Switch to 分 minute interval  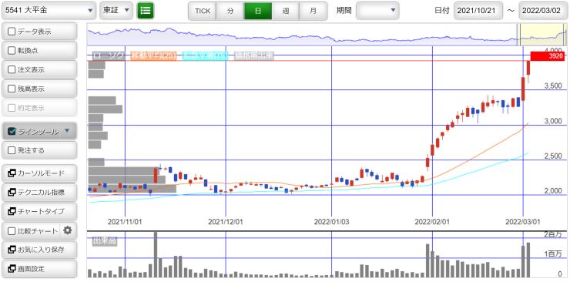(230, 11)
